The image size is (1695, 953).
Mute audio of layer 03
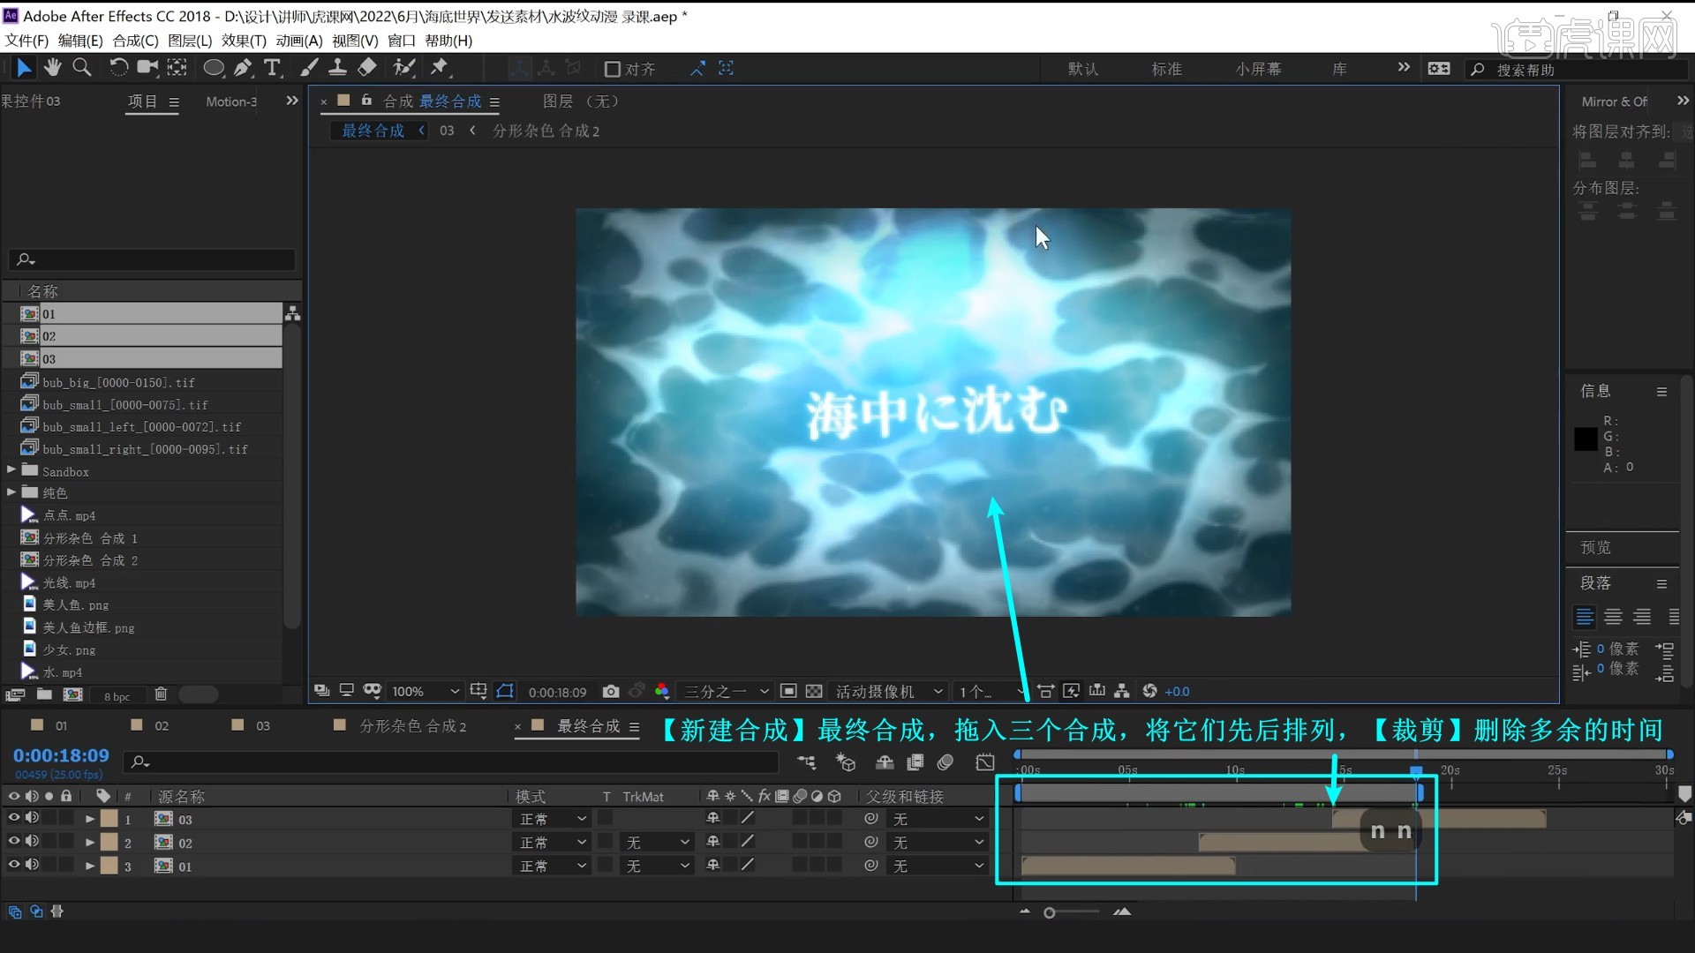[x=32, y=818]
